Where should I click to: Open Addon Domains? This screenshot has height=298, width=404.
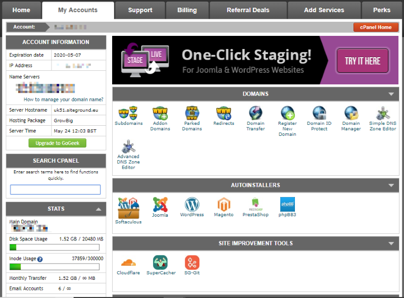click(x=160, y=118)
